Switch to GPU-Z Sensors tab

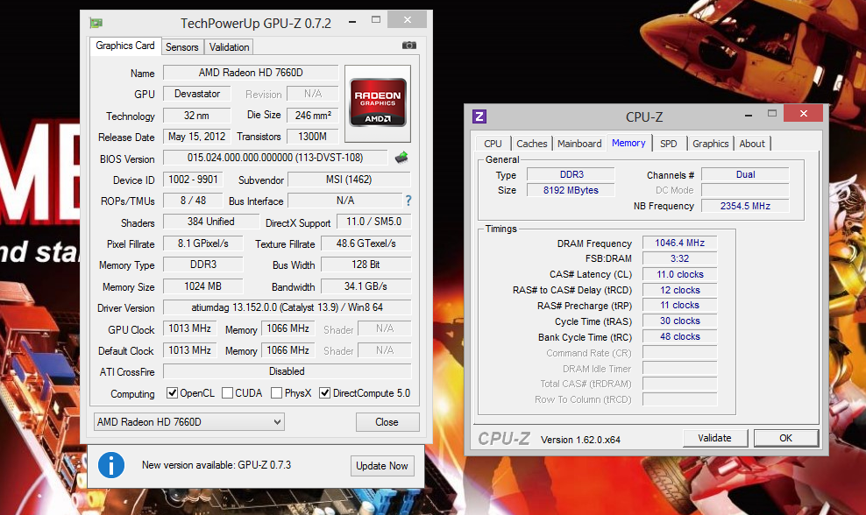pos(181,47)
